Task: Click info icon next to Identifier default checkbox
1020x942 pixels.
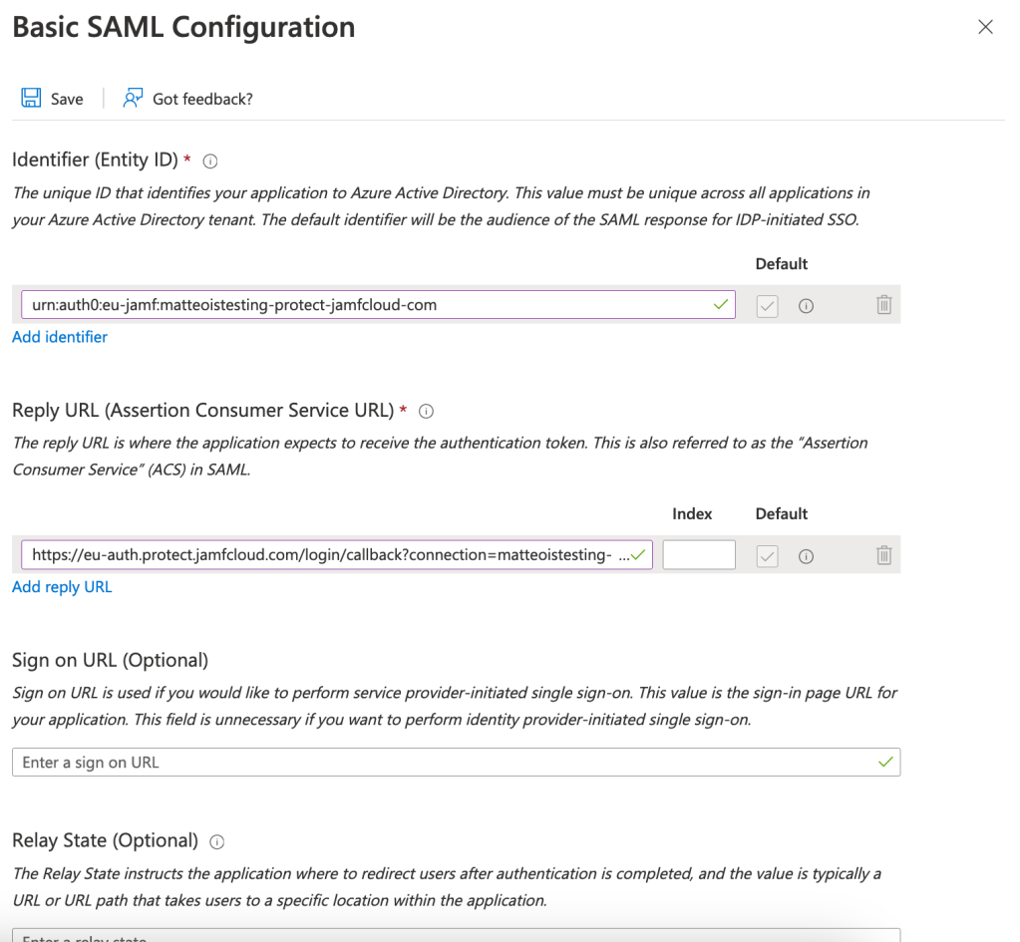Action: pyautogui.click(x=807, y=306)
